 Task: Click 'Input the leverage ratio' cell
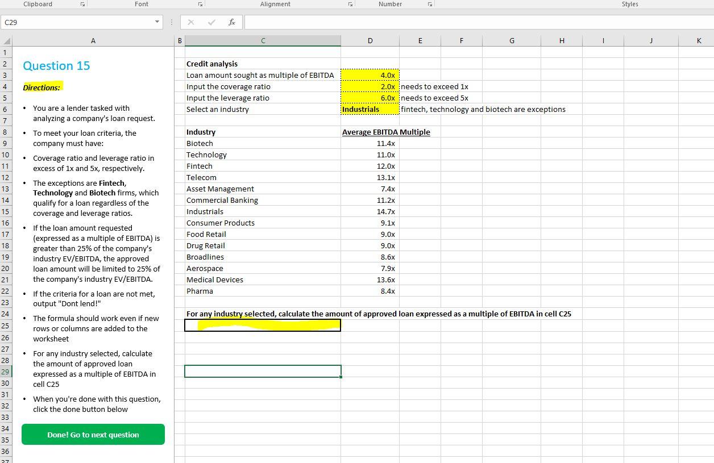[228, 98]
